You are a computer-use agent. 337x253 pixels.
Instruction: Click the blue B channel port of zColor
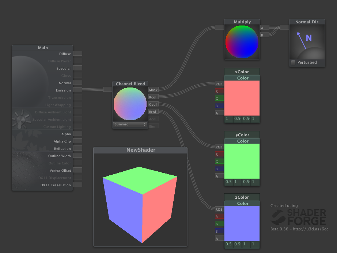pos(219,231)
